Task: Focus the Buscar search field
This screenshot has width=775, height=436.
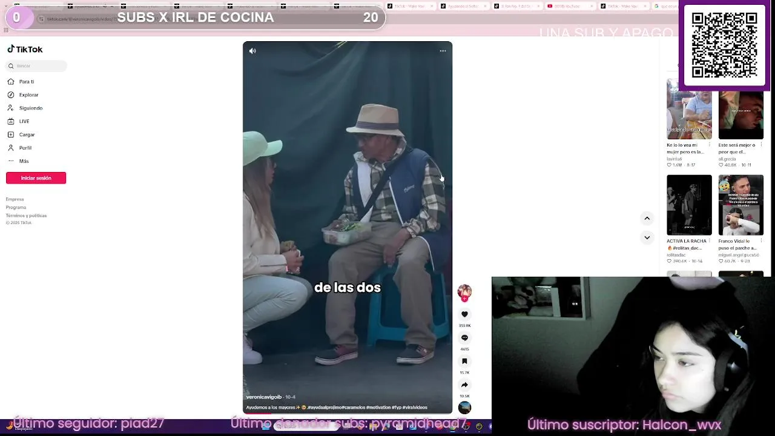Action: tap(36, 65)
